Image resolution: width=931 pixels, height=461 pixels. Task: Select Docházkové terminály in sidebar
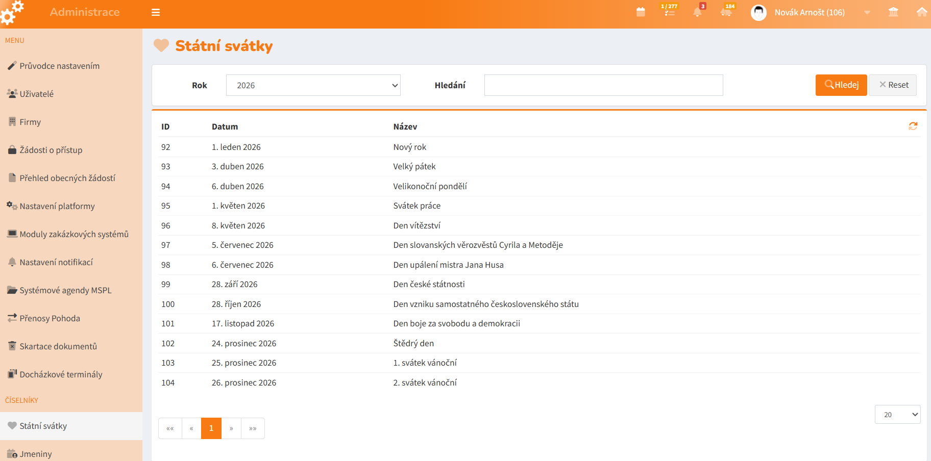coord(61,374)
